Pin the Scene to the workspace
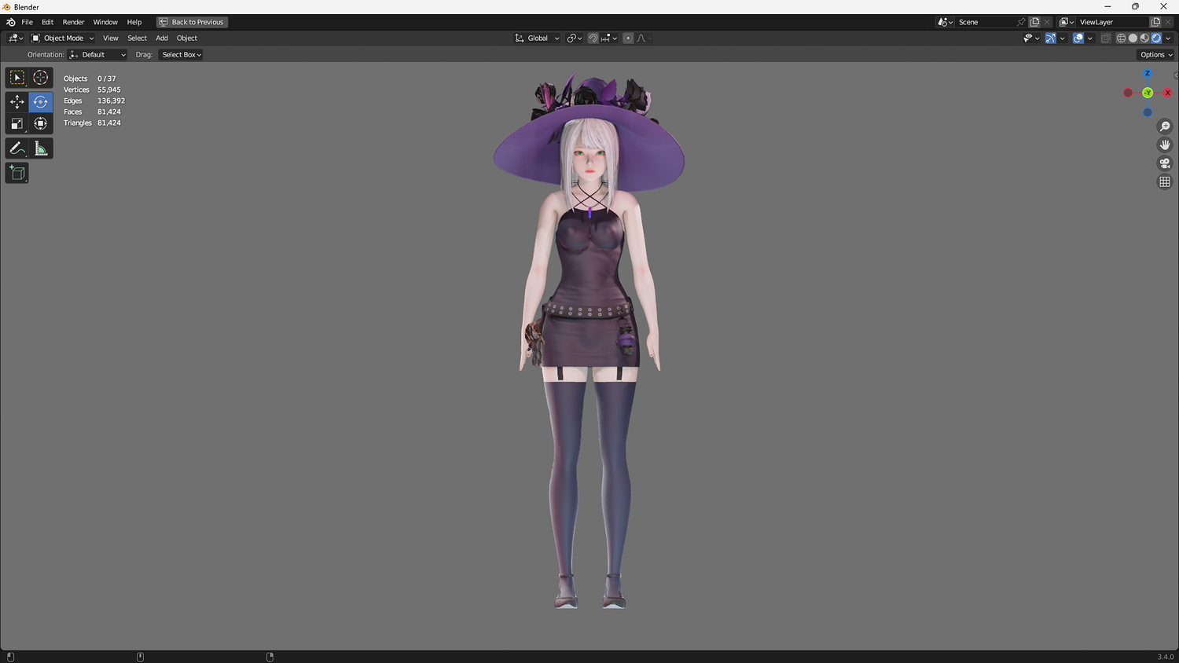 (1021, 22)
